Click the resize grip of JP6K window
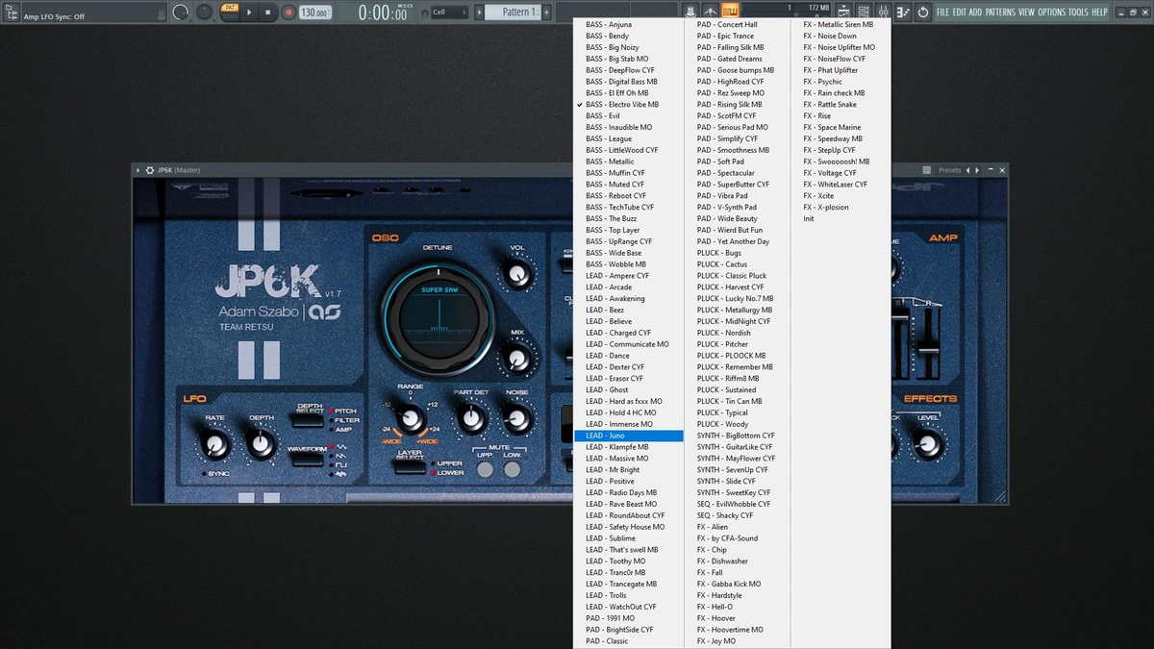The image size is (1154, 649). point(1000,497)
